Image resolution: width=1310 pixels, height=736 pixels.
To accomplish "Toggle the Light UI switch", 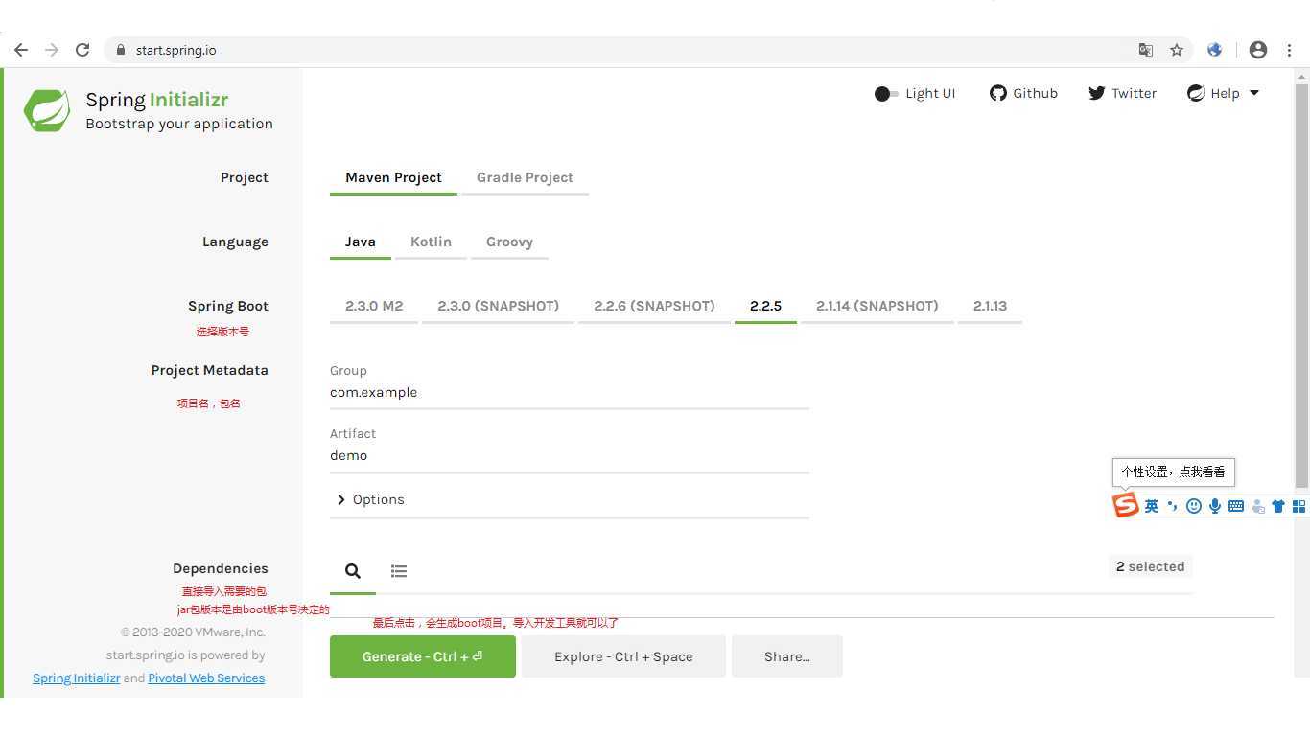I will pyautogui.click(x=886, y=93).
